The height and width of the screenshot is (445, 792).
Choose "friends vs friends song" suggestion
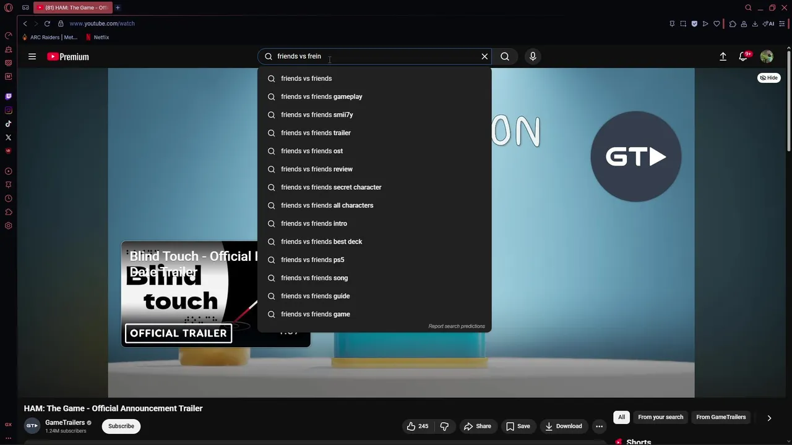pos(374,278)
